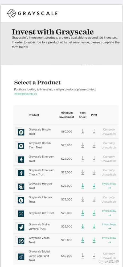Download the Grayscale Zcash Trust PPM
Viewport: 123px width, 267px height.
click(x=94, y=240)
